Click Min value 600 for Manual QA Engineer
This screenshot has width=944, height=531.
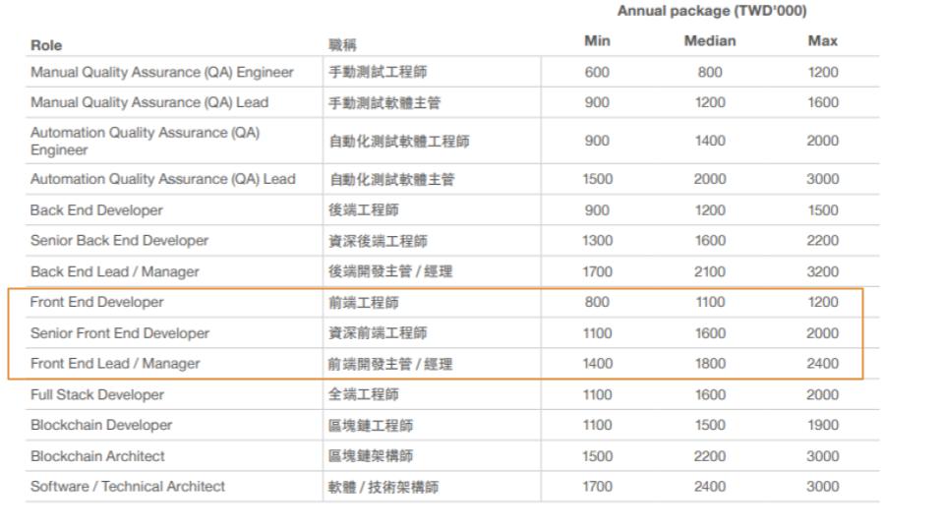tap(597, 72)
